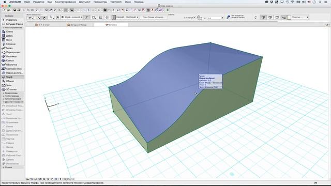Expand the Трубопроводы toolbox group
The height and width of the screenshot is (186, 331).
click(12, 96)
